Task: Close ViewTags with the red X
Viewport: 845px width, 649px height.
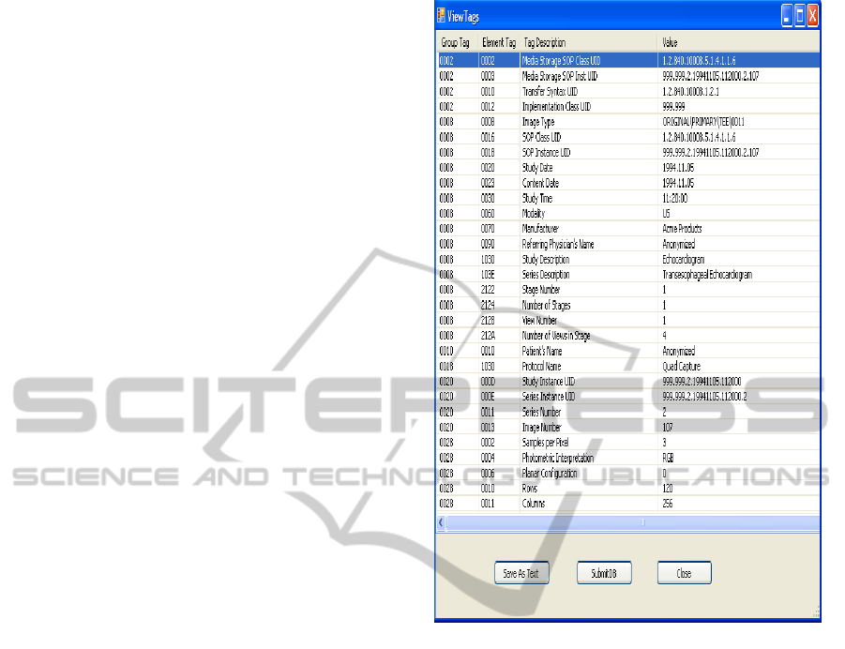Action: click(813, 15)
